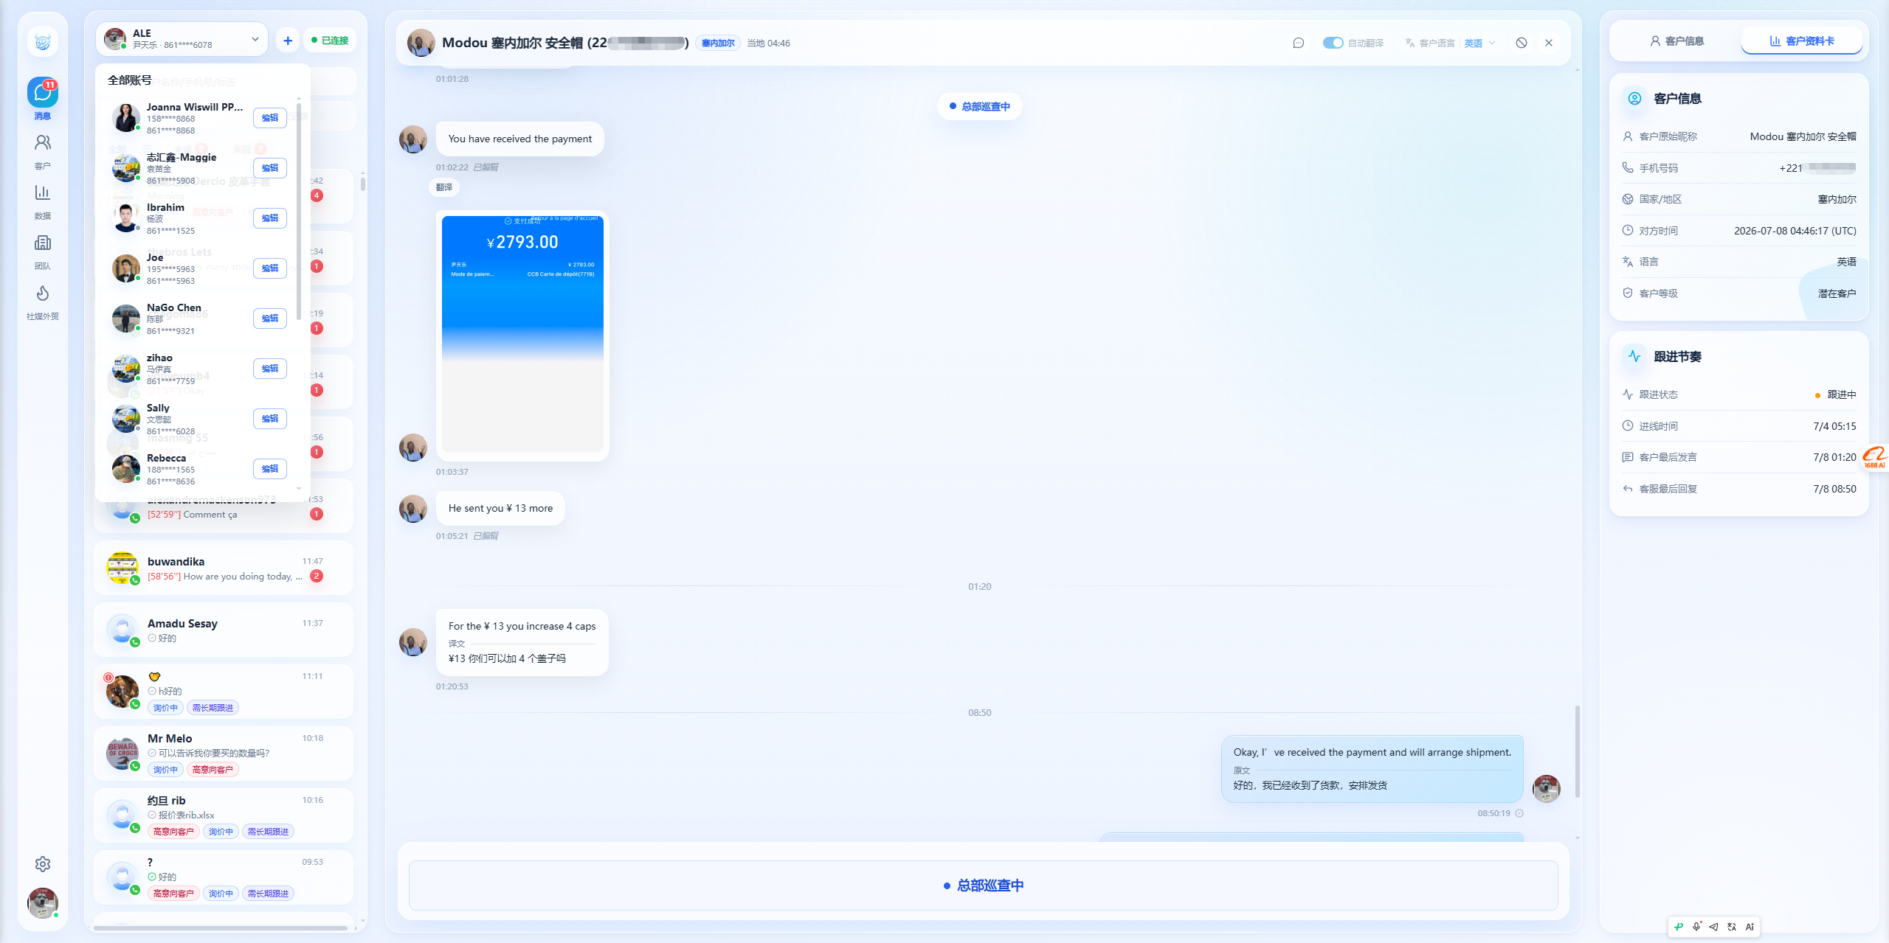Switch to the 客户资料卡 tab

pos(1802,41)
